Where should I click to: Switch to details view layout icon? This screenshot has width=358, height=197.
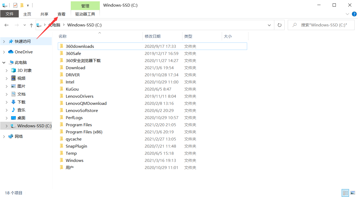coord(345,193)
